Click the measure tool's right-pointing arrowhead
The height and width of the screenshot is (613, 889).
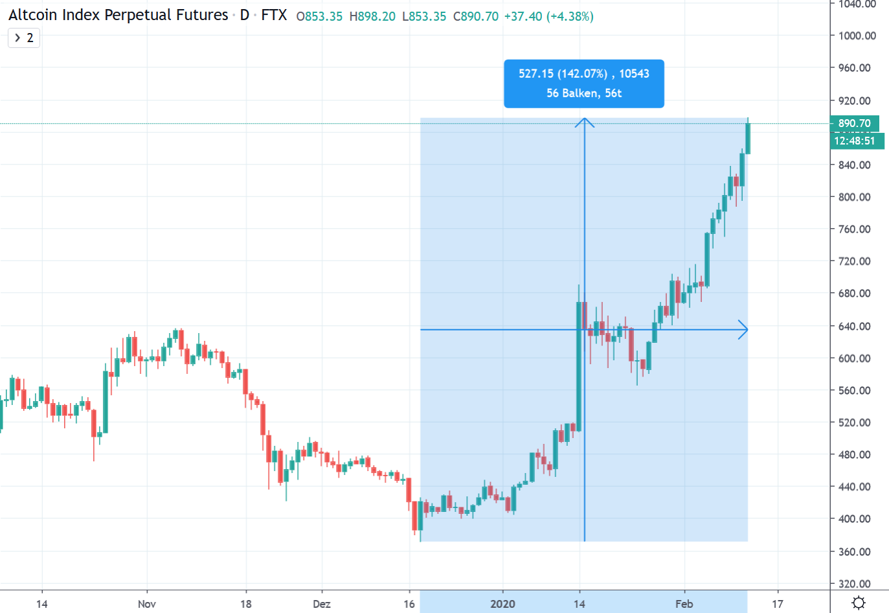coord(743,330)
